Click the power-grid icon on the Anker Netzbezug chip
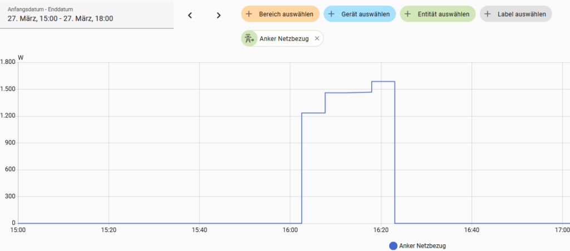 (x=248, y=38)
